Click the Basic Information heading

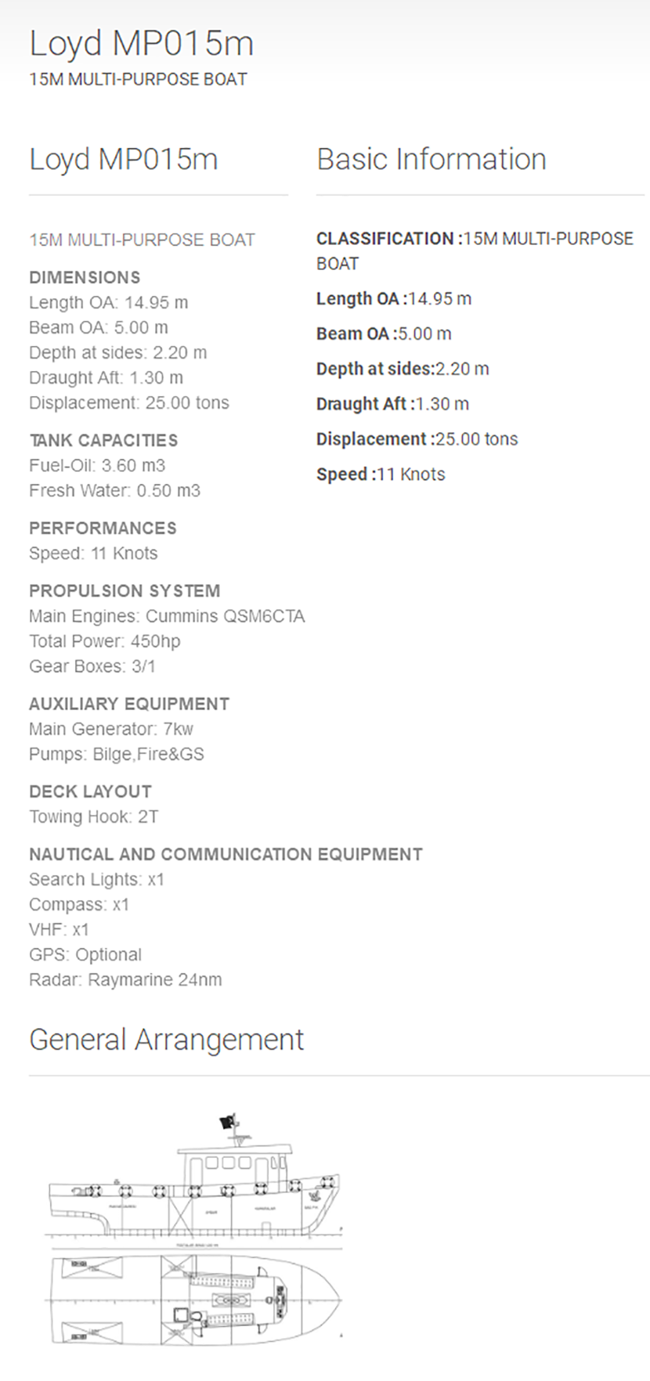pyautogui.click(x=431, y=159)
